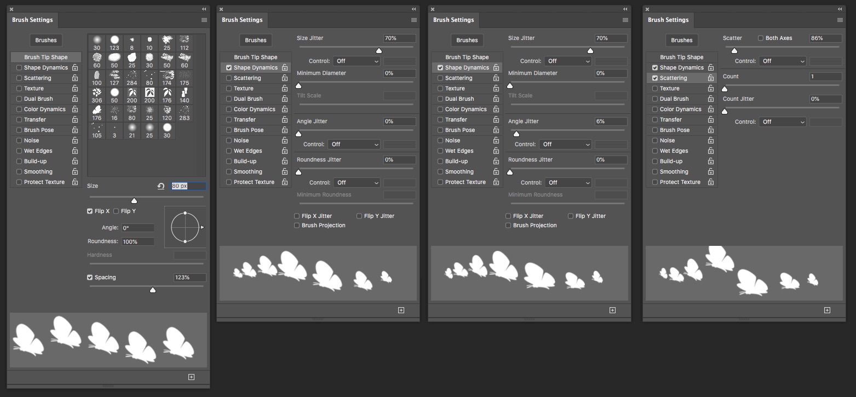The image size is (856, 397).
Task: Open the Control dropdown directly under the Scatter slider
Action: click(783, 61)
